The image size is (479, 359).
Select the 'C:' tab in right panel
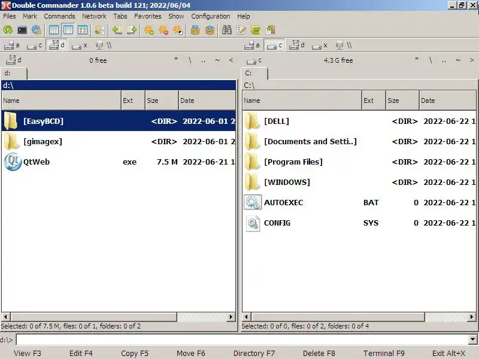(255, 73)
